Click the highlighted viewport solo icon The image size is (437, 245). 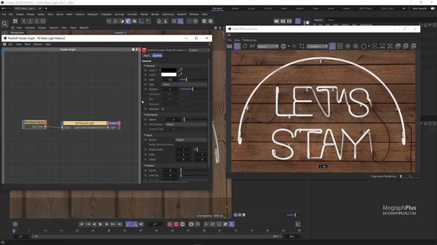coord(128,21)
